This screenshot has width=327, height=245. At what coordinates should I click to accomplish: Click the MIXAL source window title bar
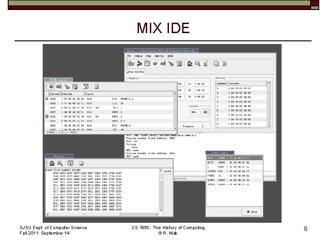[x=59, y=79]
